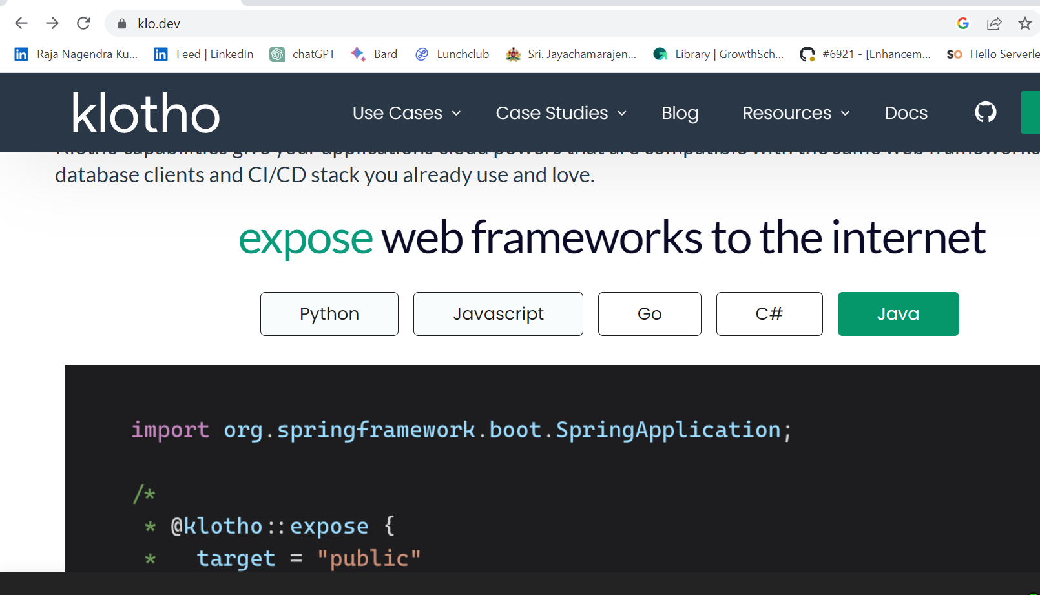Open the Feed | LinkedIn bookmark
The height and width of the screenshot is (595, 1040).
[x=203, y=54]
